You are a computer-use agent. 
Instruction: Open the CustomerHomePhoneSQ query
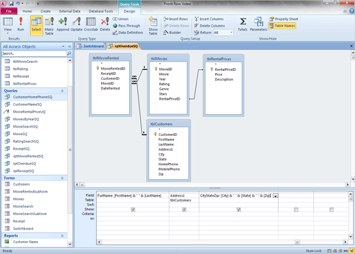(33, 97)
